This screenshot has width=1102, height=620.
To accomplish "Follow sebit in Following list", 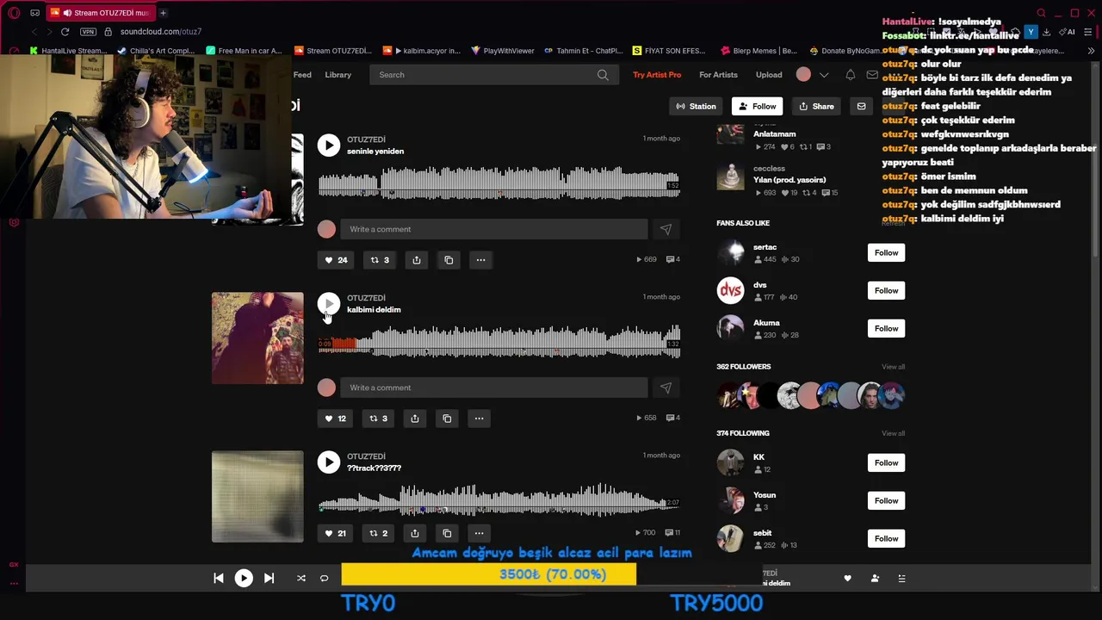I will coord(886,538).
